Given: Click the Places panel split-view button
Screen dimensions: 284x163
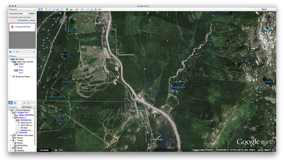Looking at the screenshot, I should point(15,103).
